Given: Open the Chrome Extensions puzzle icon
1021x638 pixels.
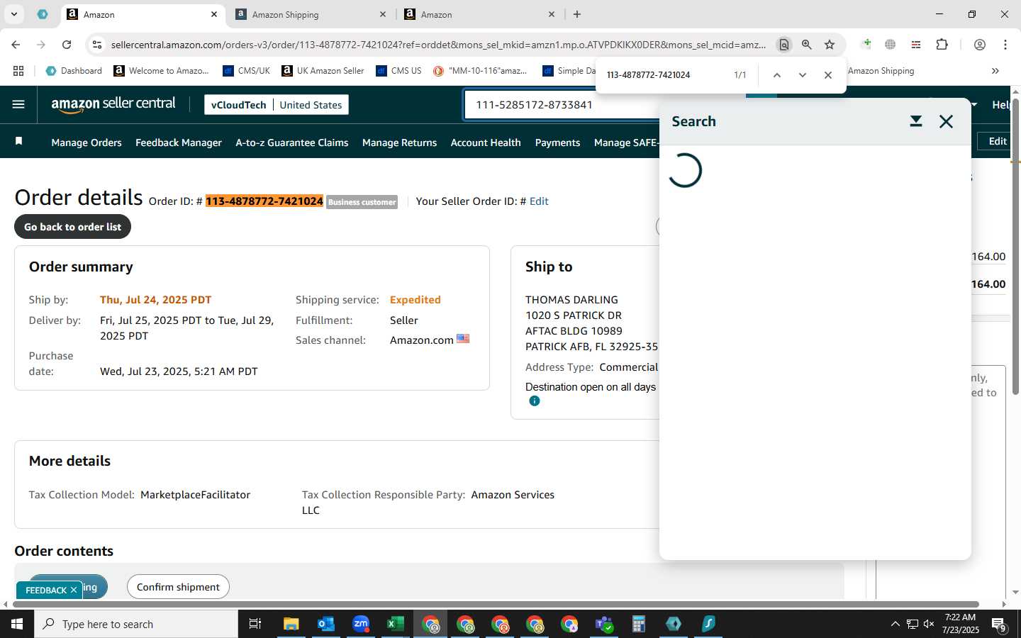Looking at the screenshot, I should (x=942, y=45).
